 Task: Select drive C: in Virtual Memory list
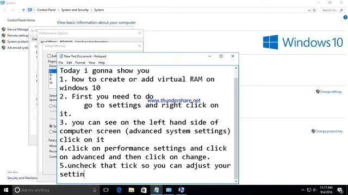pos(53,71)
